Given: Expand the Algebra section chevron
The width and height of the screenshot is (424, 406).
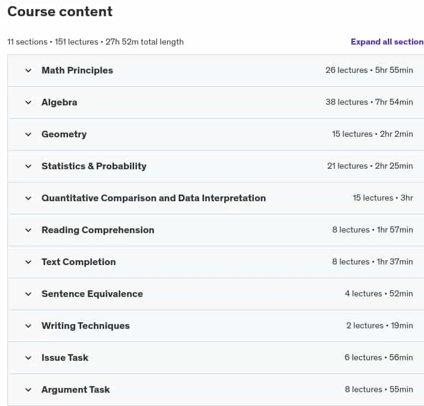Looking at the screenshot, I should [x=28, y=102].
